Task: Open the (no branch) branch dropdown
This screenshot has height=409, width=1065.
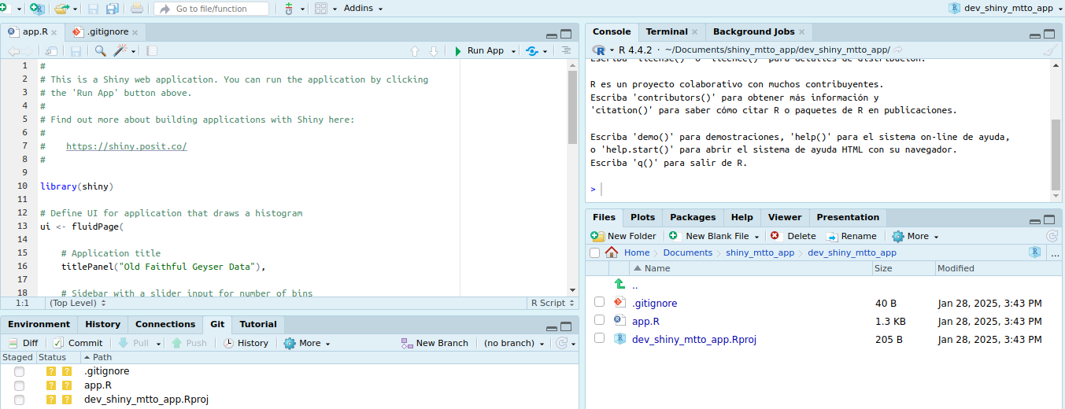Action: point(515,343)
